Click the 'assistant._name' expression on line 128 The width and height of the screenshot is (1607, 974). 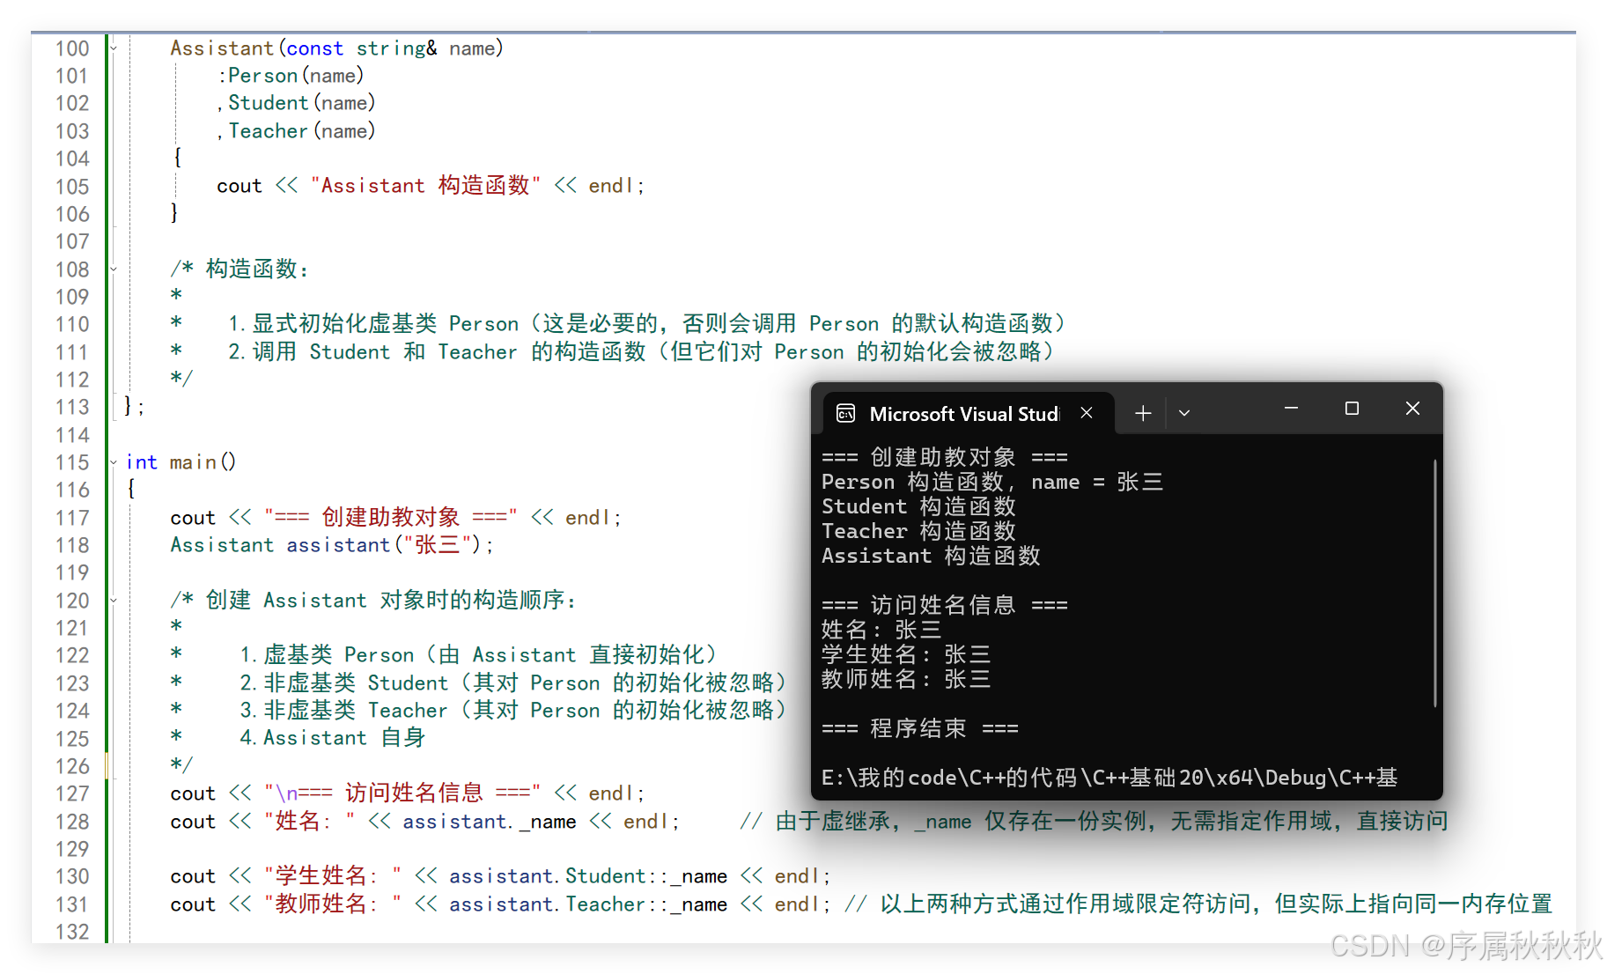click(x=490, y=822)
